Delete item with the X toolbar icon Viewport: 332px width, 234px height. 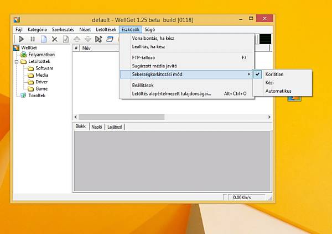[x=55, y=39]
